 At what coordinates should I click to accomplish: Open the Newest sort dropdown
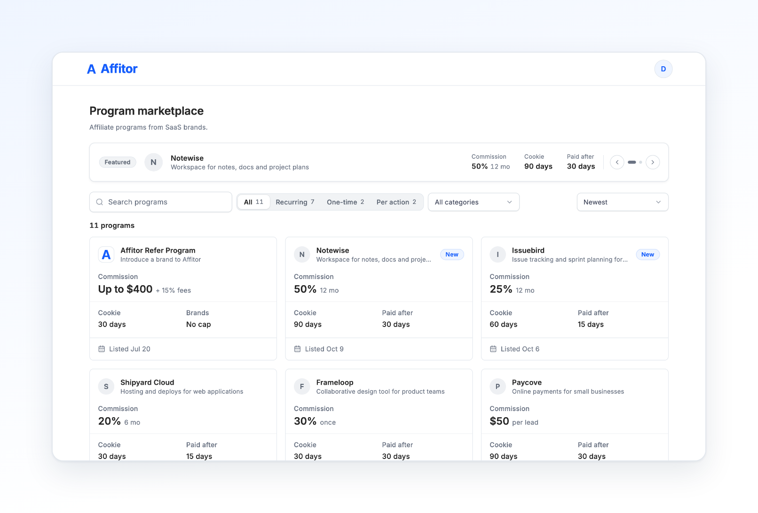coord(623,202)
